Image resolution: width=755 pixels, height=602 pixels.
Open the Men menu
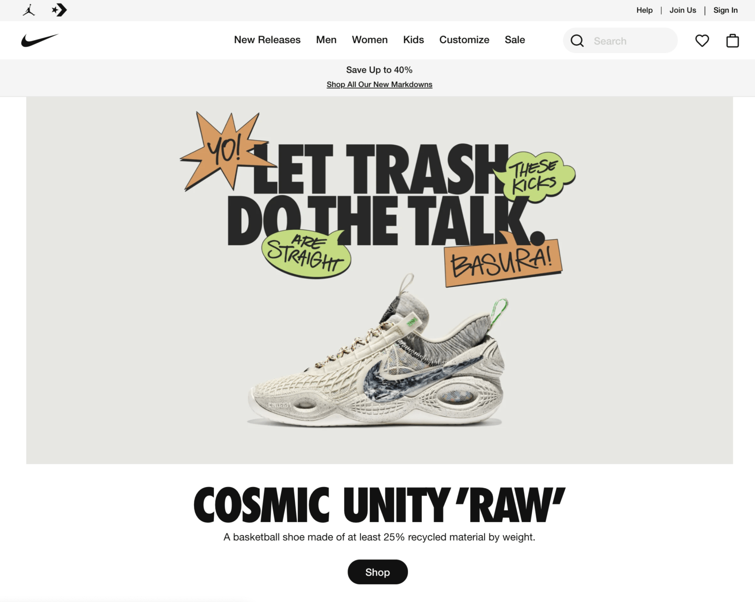(326, 40)
